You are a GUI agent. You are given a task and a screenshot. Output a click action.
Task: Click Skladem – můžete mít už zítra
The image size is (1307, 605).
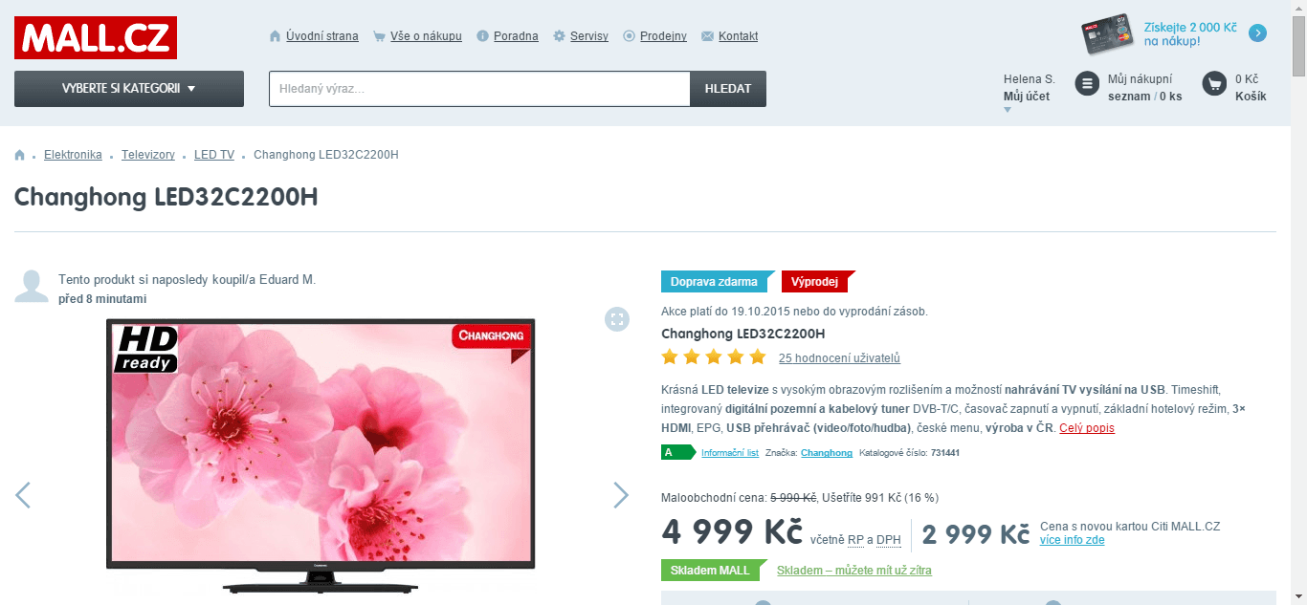pyautogui.click(x=854, y=571)
